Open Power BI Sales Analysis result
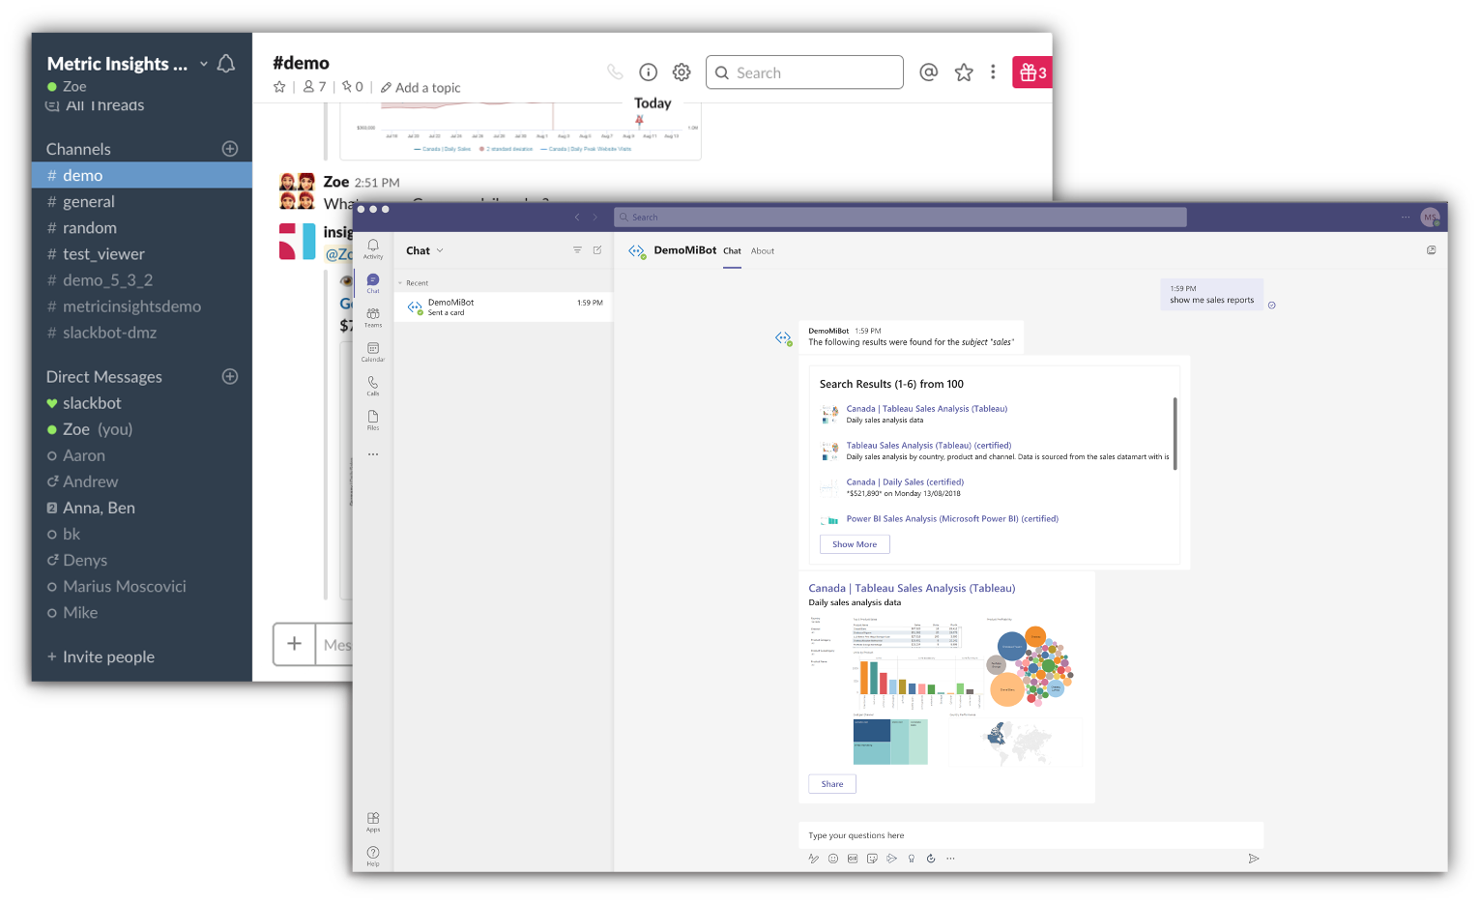Screen dimensions: 1480x904 [x=952, y=519]
